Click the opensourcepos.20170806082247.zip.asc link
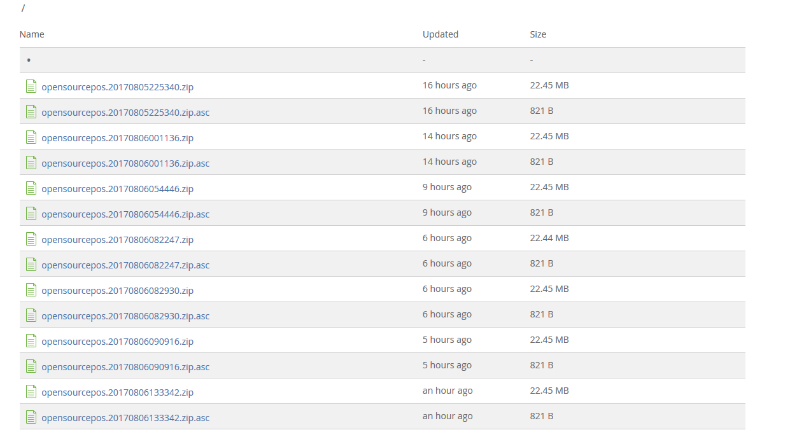Viewport: 797px width, 437px height. click(125, 264)
